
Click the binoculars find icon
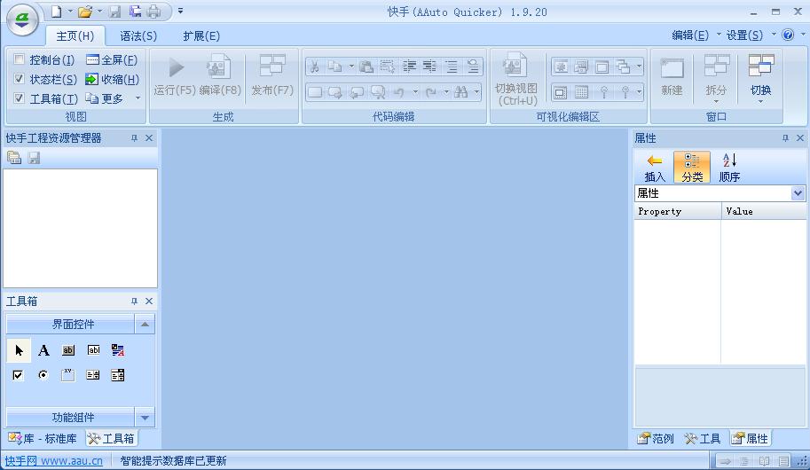460,92
